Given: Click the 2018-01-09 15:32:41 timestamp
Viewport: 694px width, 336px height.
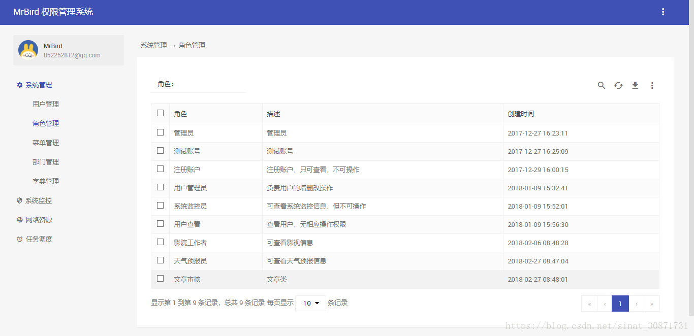Looking at the screenshot, I should tap(538, 188).
